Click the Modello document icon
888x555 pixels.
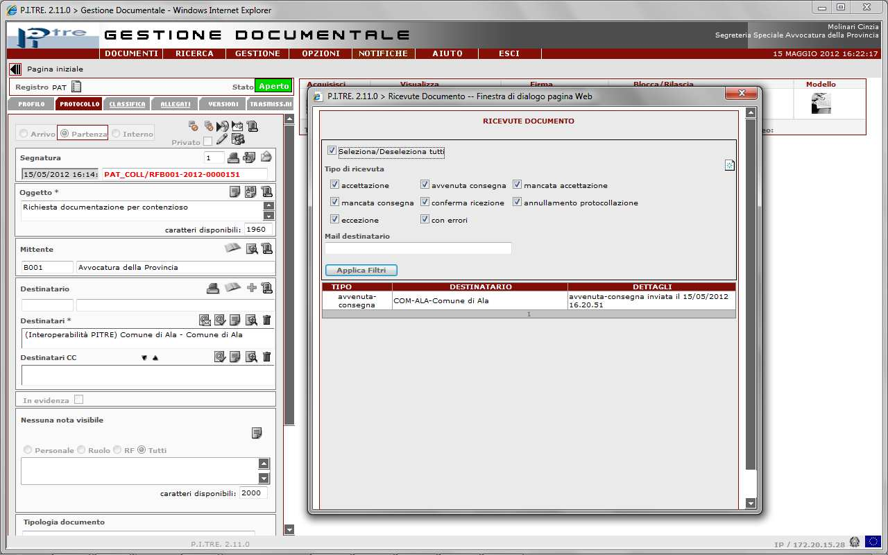[x=821, y=103]
